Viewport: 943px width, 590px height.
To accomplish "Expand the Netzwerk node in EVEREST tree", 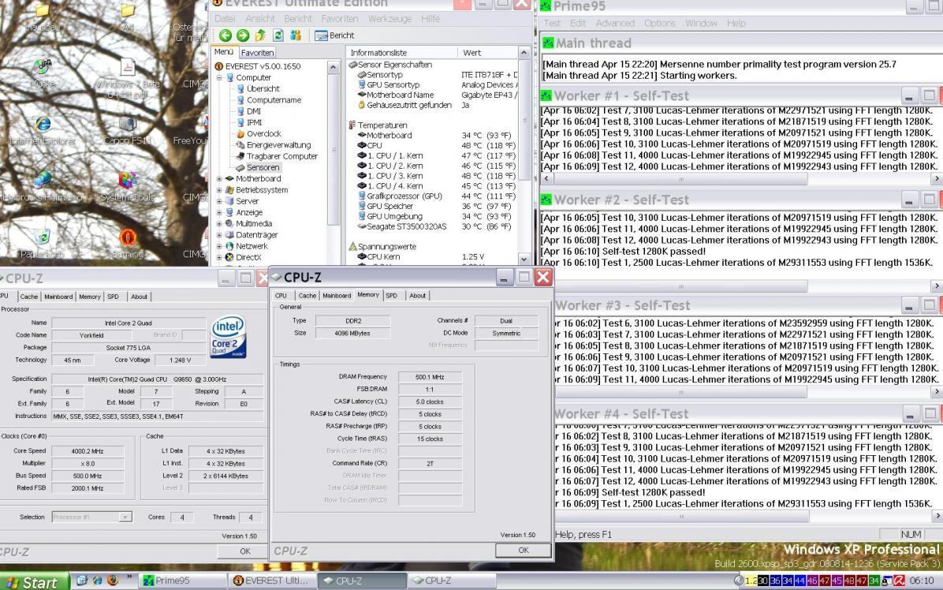I will [x=219, y=246].
